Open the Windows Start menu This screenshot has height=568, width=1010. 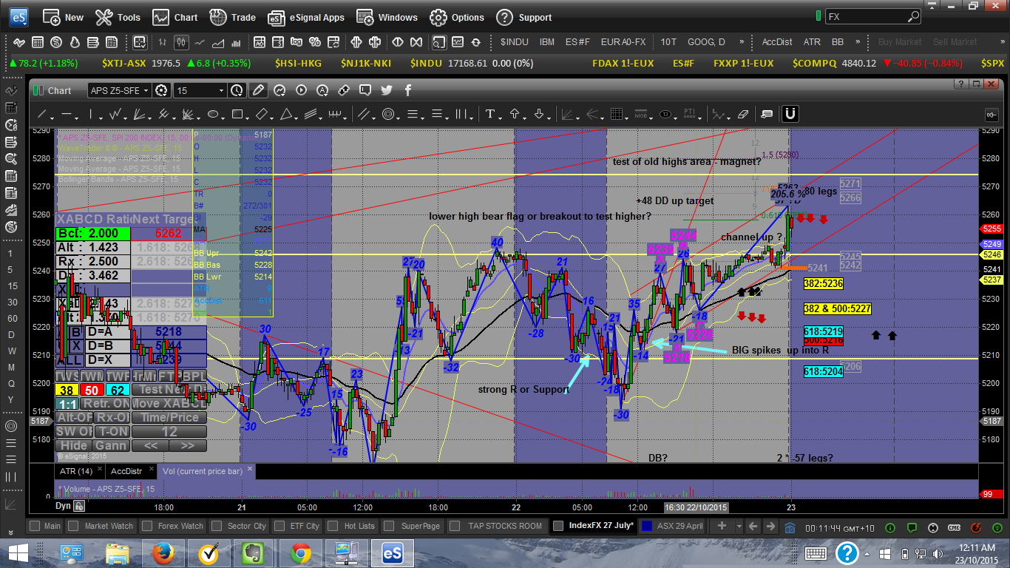pyautogui.click(x=18, y=553)
